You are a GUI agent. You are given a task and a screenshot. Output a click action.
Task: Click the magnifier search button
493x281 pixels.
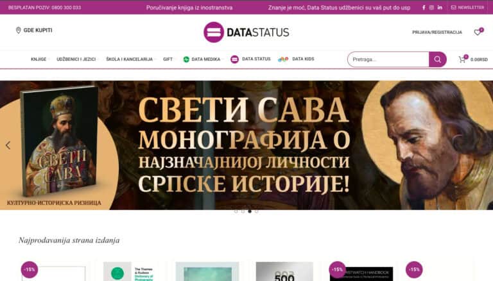pyautogui.click(x=437, y=60)
